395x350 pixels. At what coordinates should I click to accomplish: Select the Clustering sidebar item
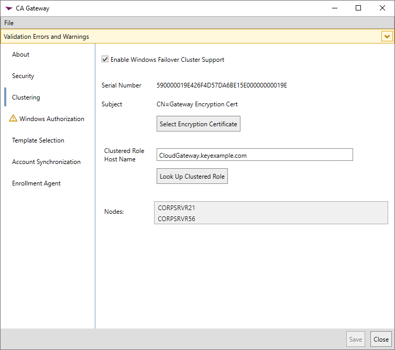tap(26, 97)
